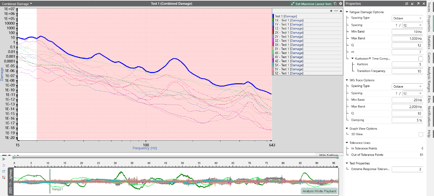Open graph settings gear icon
Screen dimensions: 434x196
pyautogui.click(x=340, y=4)
